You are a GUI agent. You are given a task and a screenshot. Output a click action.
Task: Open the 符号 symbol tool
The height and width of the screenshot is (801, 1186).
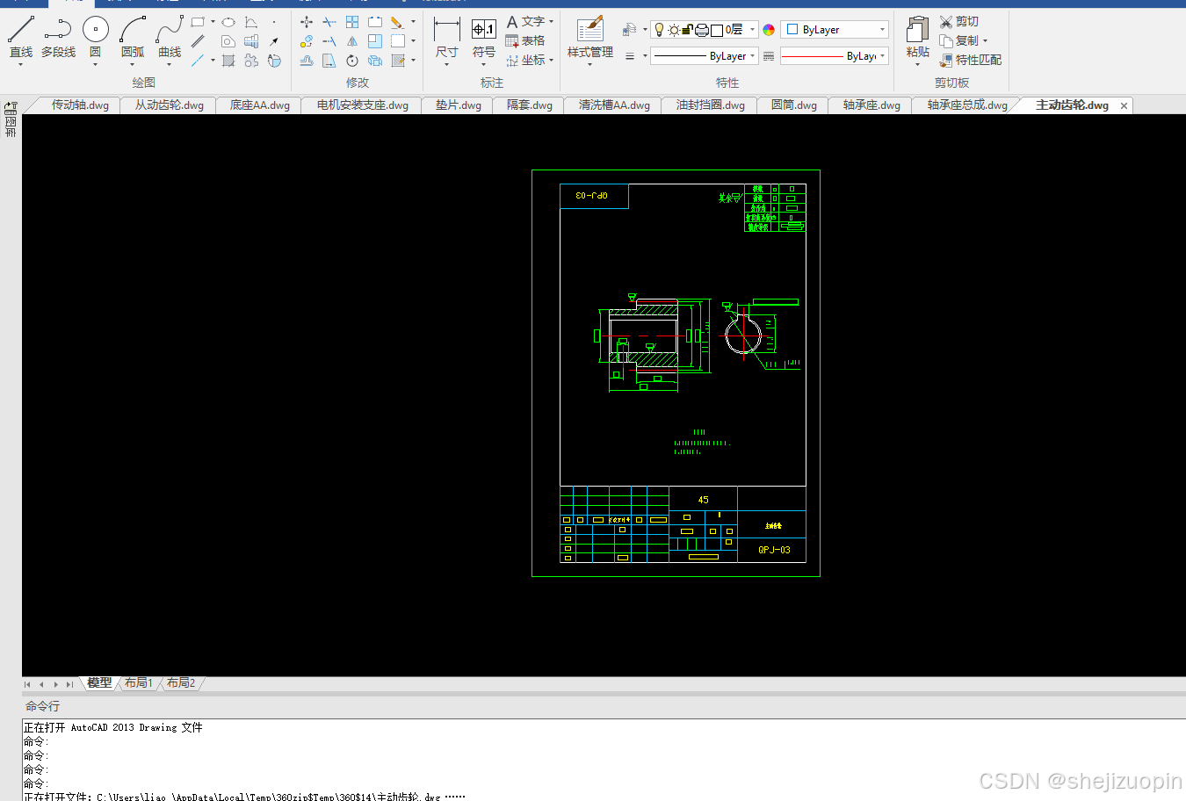point(484,39)
